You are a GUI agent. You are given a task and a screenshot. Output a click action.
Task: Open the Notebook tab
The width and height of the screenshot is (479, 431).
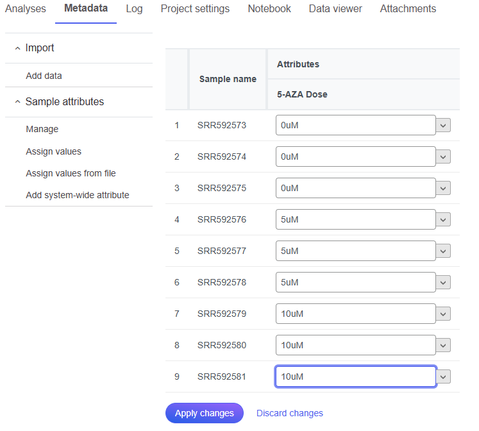pos(269,9)
